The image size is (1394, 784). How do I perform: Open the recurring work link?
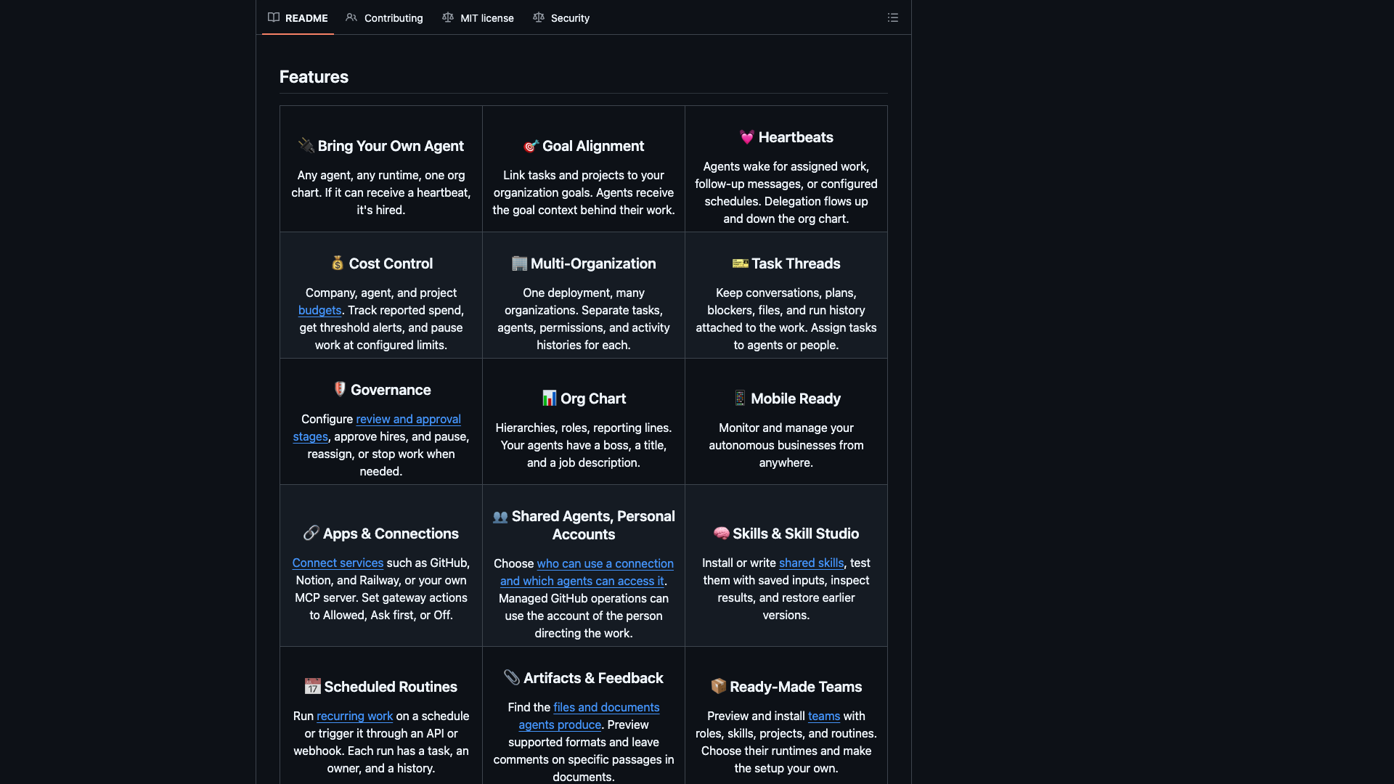[354, 716]
